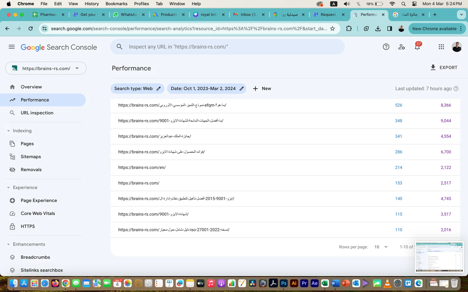Bookmark this page with star icon
Viewport: 468px width, 292px height.
click(x=332, y=29)
